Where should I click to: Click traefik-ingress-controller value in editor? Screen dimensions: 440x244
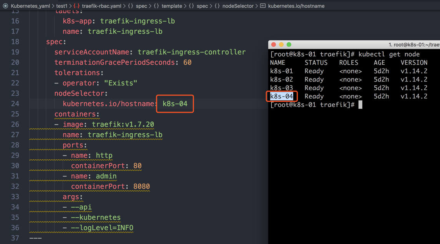(x=191, y=52)
